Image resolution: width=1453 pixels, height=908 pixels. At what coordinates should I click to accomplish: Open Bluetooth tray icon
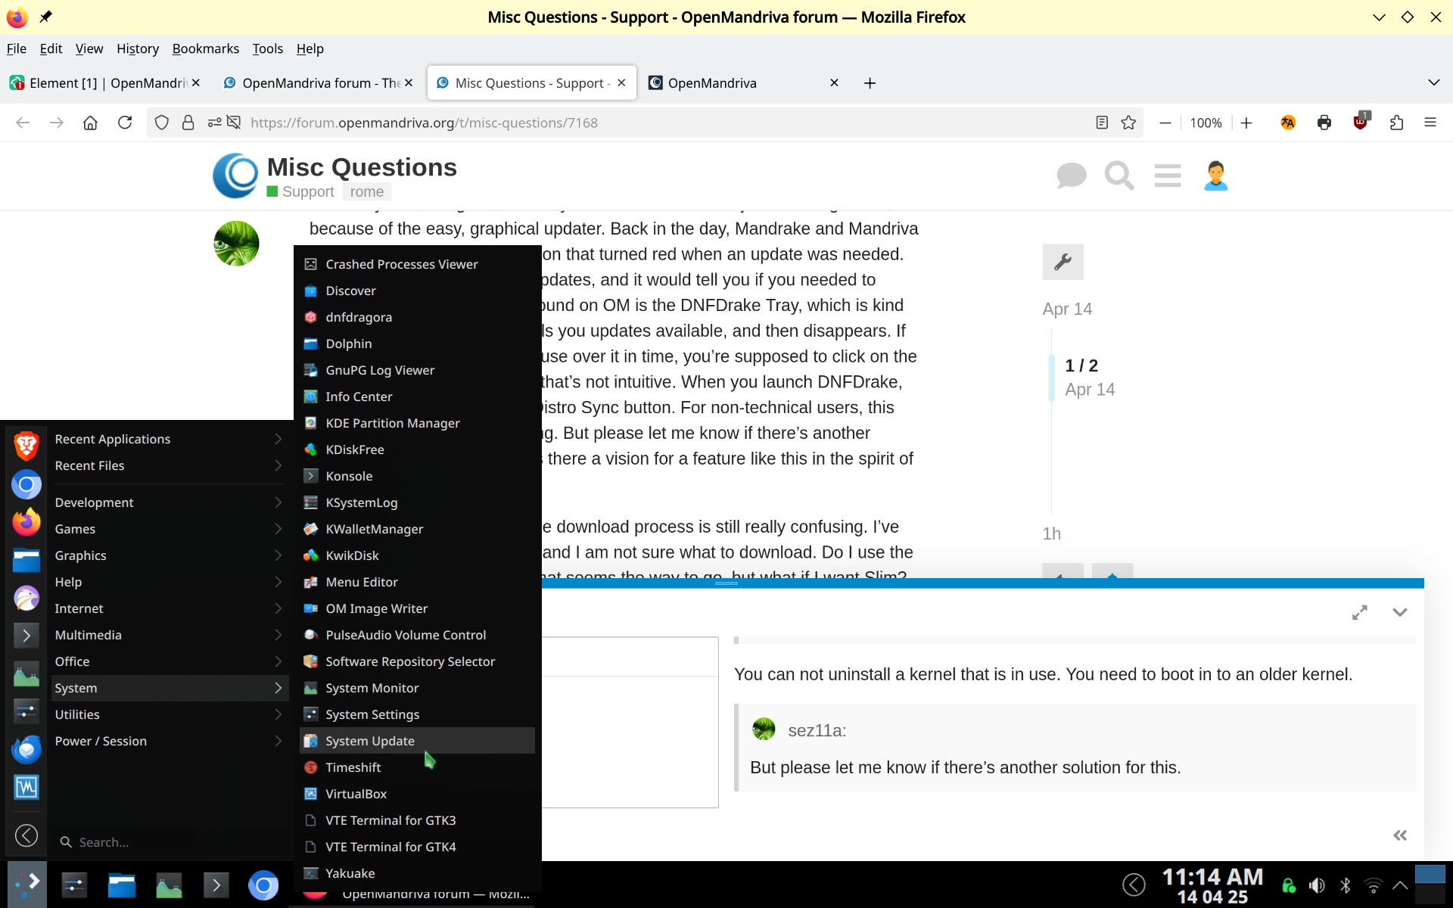coord(1345,885)
